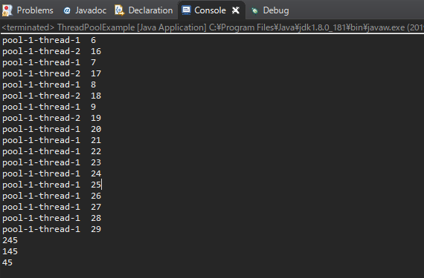424x278 pixels.
Task: Open the Problems tab
Action: coord(28,10)
